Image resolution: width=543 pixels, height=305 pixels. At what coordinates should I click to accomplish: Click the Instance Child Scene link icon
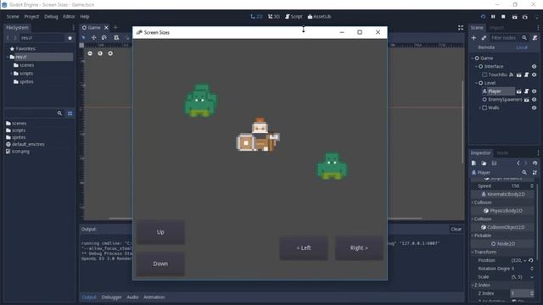[x=484, y=37]
